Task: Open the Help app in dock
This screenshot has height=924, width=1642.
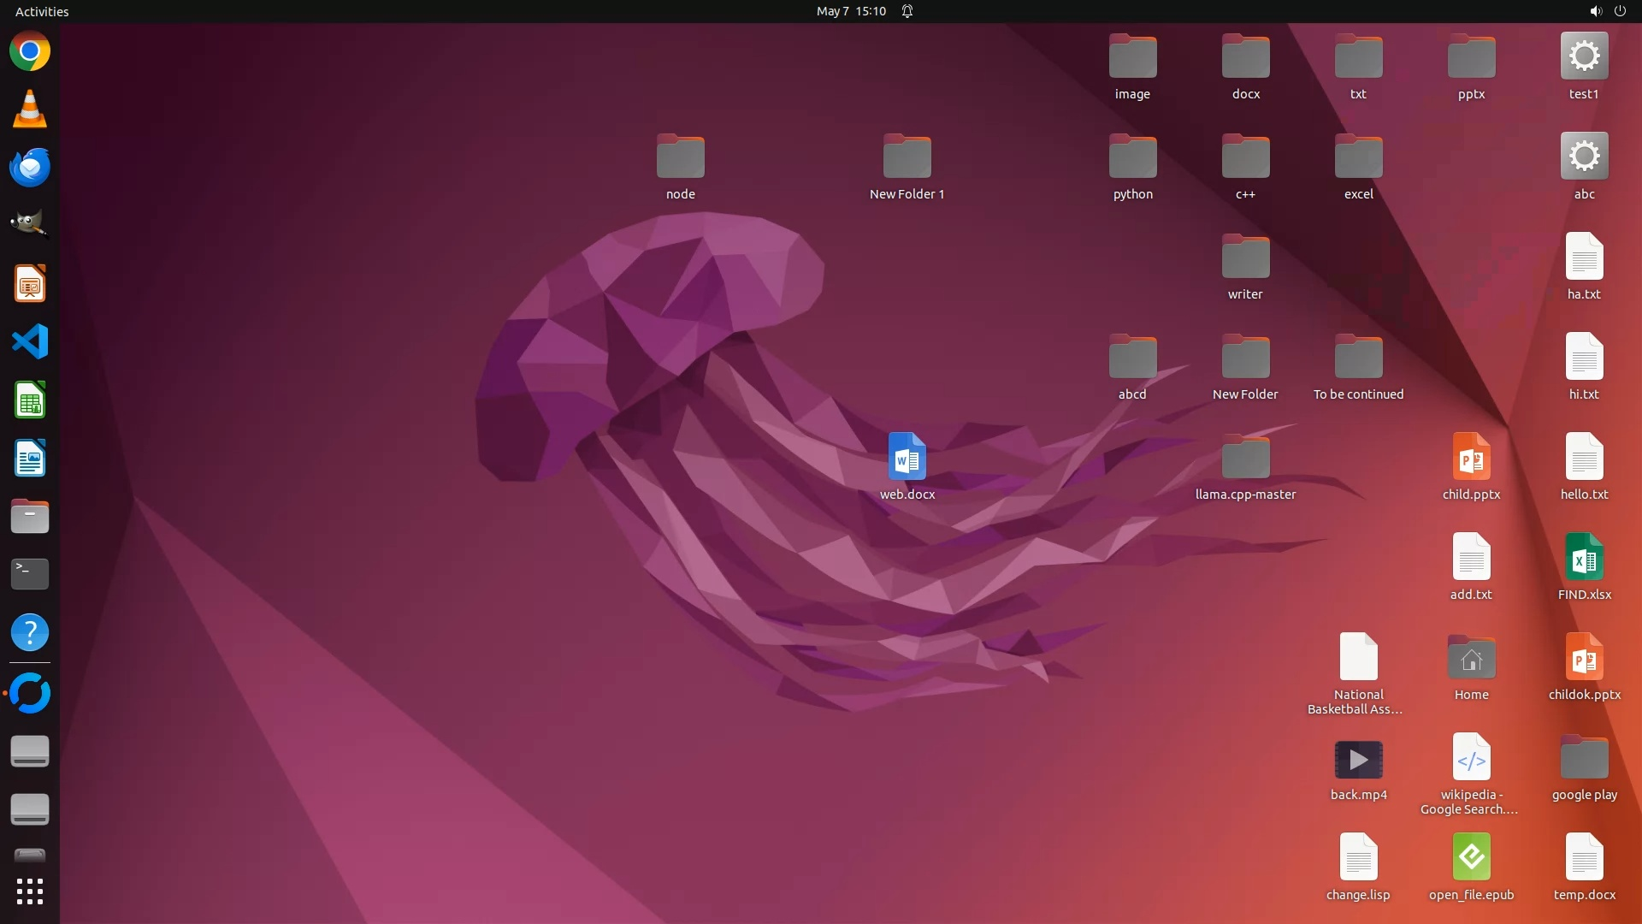Action: [x=30, y=633]
